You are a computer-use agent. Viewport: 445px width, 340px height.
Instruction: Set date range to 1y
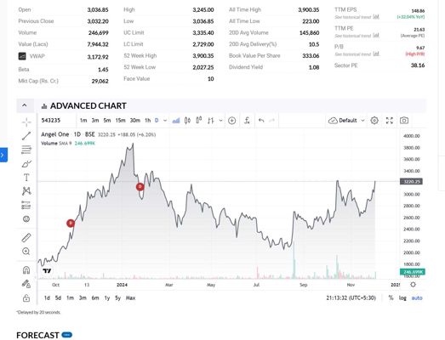(107, 298)
